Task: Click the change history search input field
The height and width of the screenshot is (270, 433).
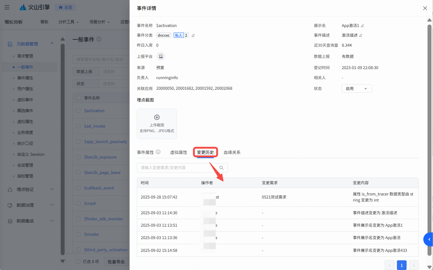Action: click(x=178, y=168)
